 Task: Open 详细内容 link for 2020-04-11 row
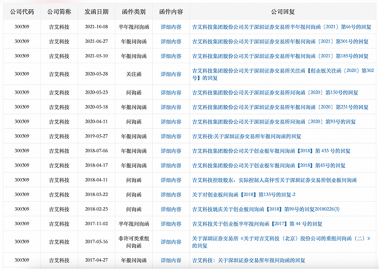coord(171,122)
